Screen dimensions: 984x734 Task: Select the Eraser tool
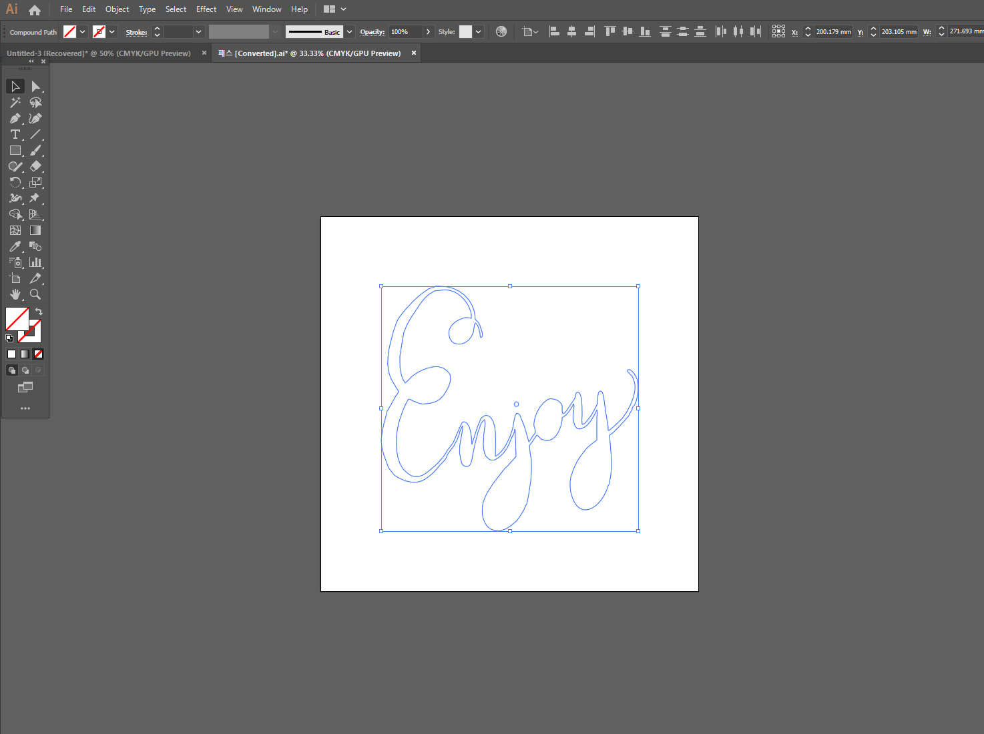pyautogui.click(x=35, y=166)
